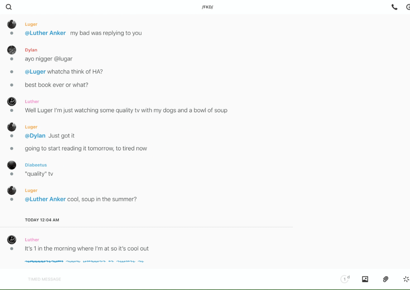Screen dimensions: 410x290
Task: Click Luther's avatar beside the soup message
Action: tap(12, 101)
